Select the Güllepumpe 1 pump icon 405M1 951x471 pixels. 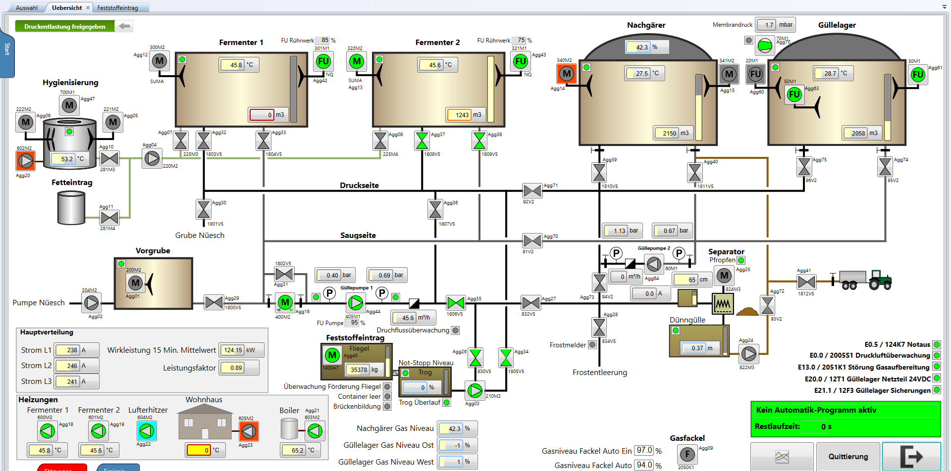355,302
